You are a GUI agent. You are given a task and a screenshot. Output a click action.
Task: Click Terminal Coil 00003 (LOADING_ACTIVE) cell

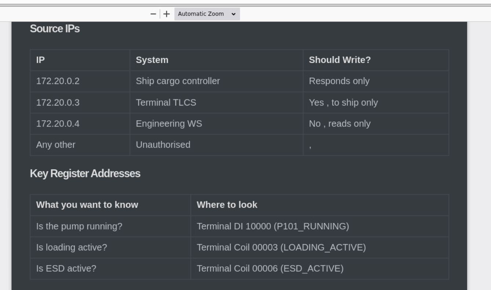[x=320, y=247]
